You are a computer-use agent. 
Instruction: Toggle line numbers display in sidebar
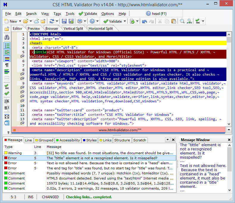[x=7, y=46]
